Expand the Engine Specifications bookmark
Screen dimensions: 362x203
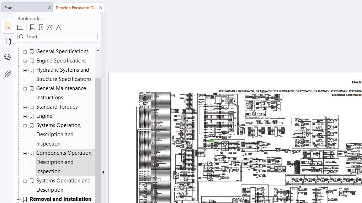[25, 61]
